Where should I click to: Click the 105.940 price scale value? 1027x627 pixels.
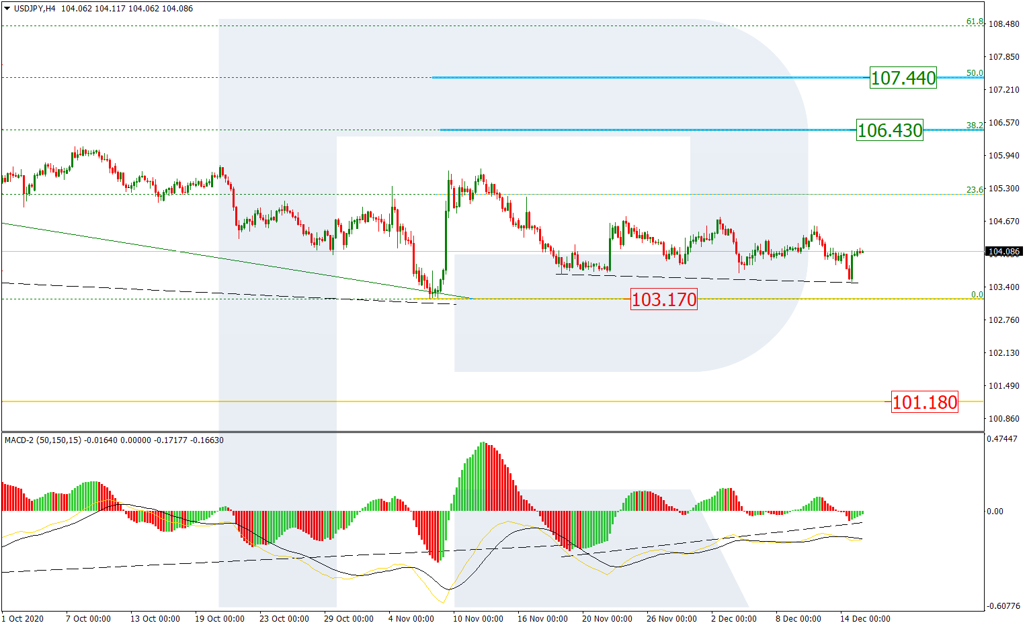pyautogui.click(x=1004, y=156)
